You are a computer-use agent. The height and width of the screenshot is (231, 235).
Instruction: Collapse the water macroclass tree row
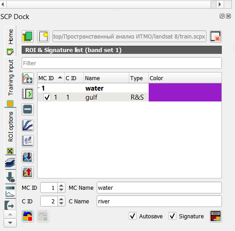39,88
